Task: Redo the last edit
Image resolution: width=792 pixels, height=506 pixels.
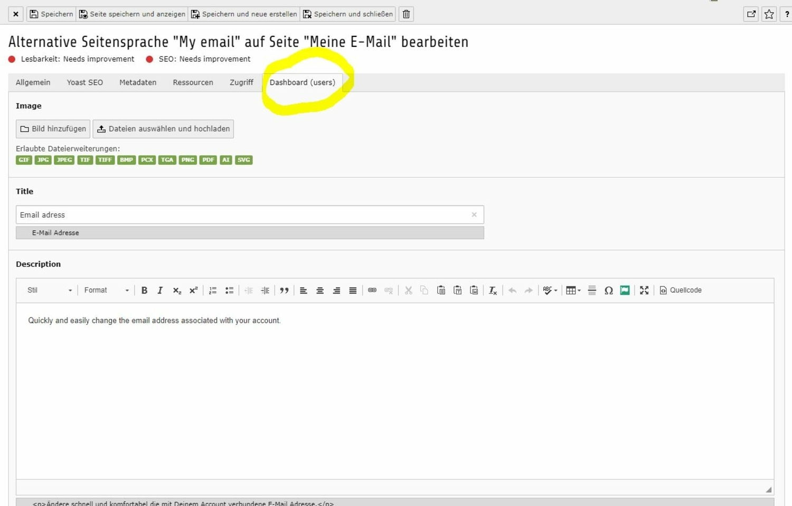Action: [529, 291]
